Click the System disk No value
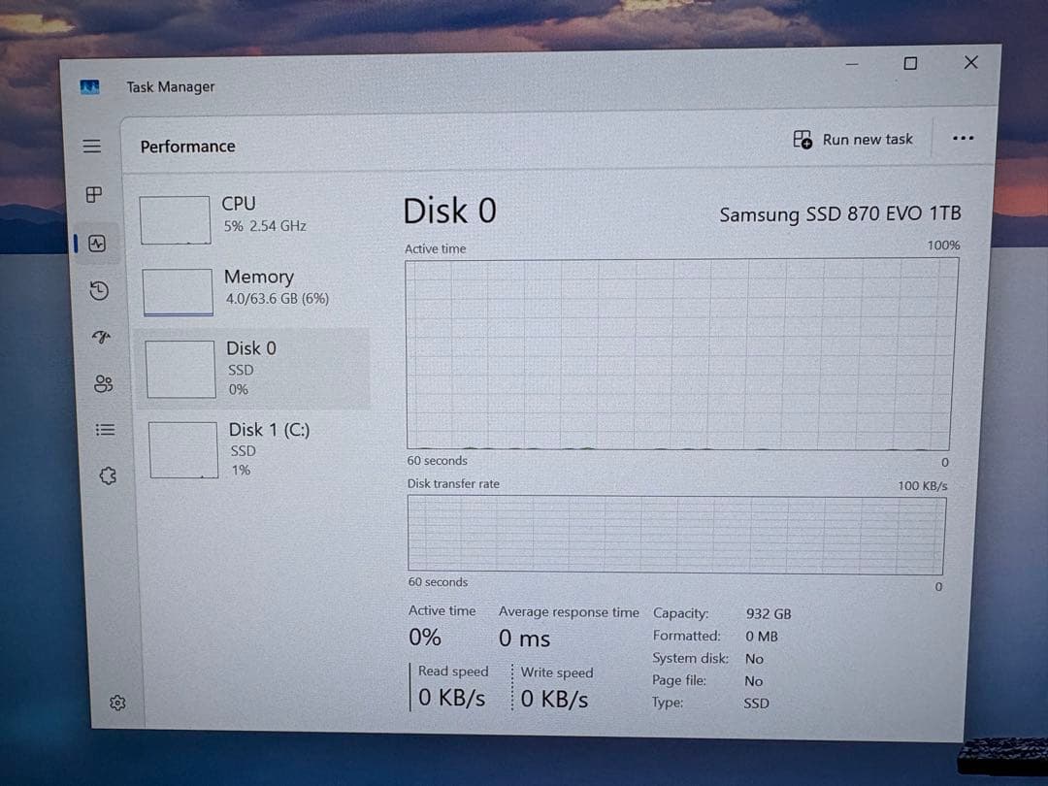The image size is (1048, 786). 754,659
